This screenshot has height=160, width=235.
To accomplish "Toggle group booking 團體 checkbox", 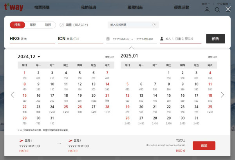I will pos(61,25).
